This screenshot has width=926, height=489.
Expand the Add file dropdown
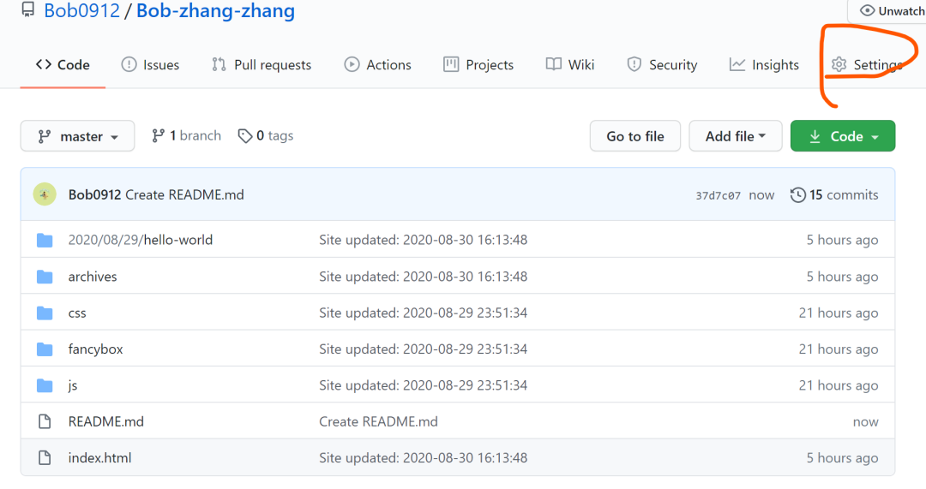(736, 136)
